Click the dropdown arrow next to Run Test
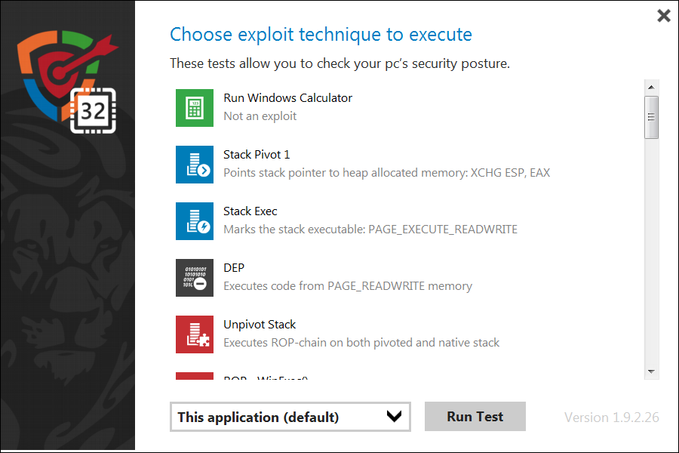Viewport: 679px width, 453px height. click(x=393, y=417)
